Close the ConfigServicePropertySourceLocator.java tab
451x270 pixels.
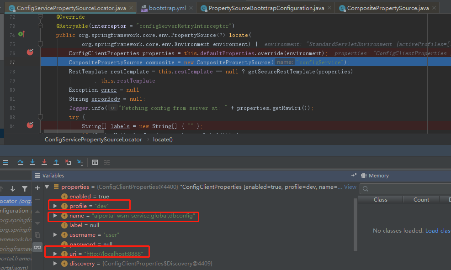131,8
